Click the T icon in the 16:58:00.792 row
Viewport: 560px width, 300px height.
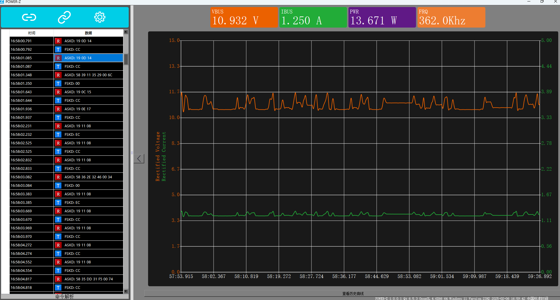click(58, 50)
